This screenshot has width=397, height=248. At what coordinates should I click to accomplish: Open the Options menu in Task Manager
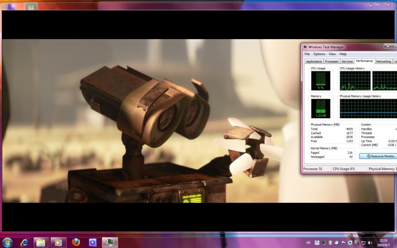319,54
